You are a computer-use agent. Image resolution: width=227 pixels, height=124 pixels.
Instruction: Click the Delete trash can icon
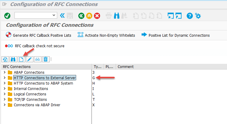45,59
